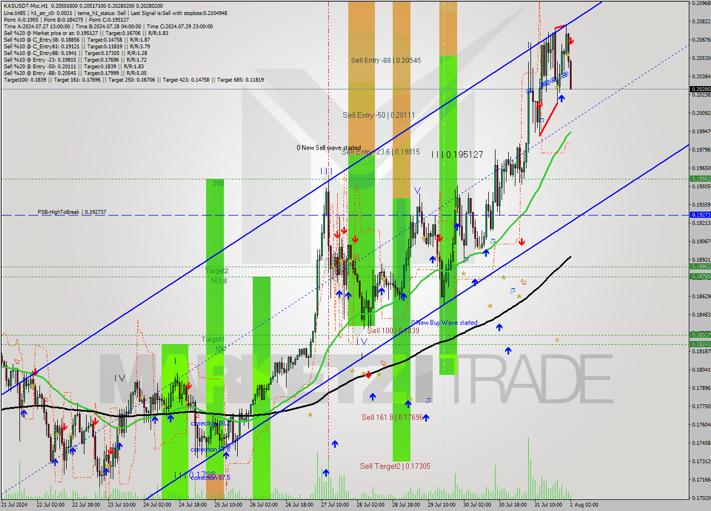Click the 0.18041 price axis value

pos(701,369)
